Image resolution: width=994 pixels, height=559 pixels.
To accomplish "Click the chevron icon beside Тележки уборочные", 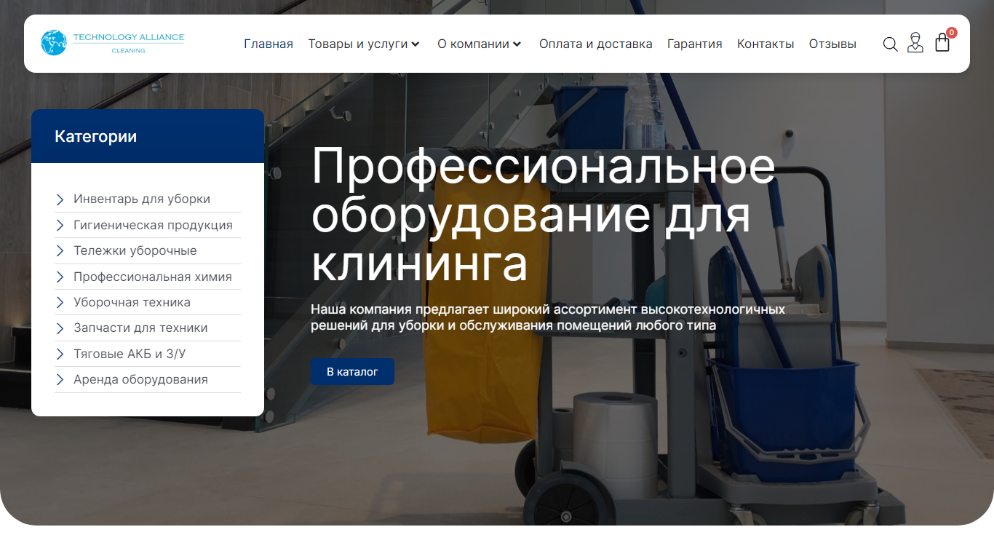I will [x=60, y=251].
